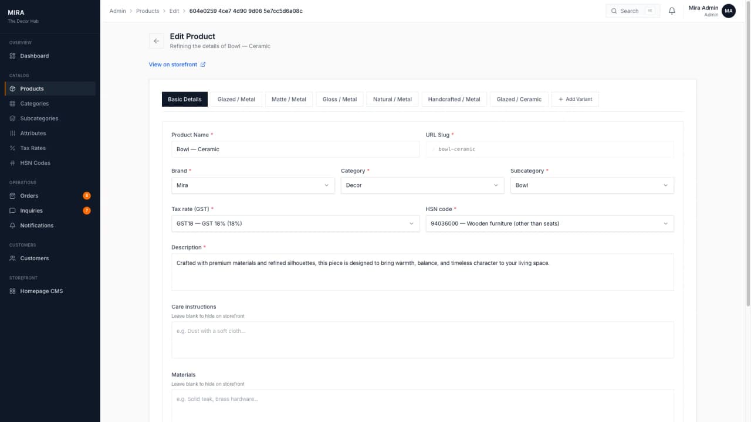Click the Inquiries chat icon

coord(13,211)
